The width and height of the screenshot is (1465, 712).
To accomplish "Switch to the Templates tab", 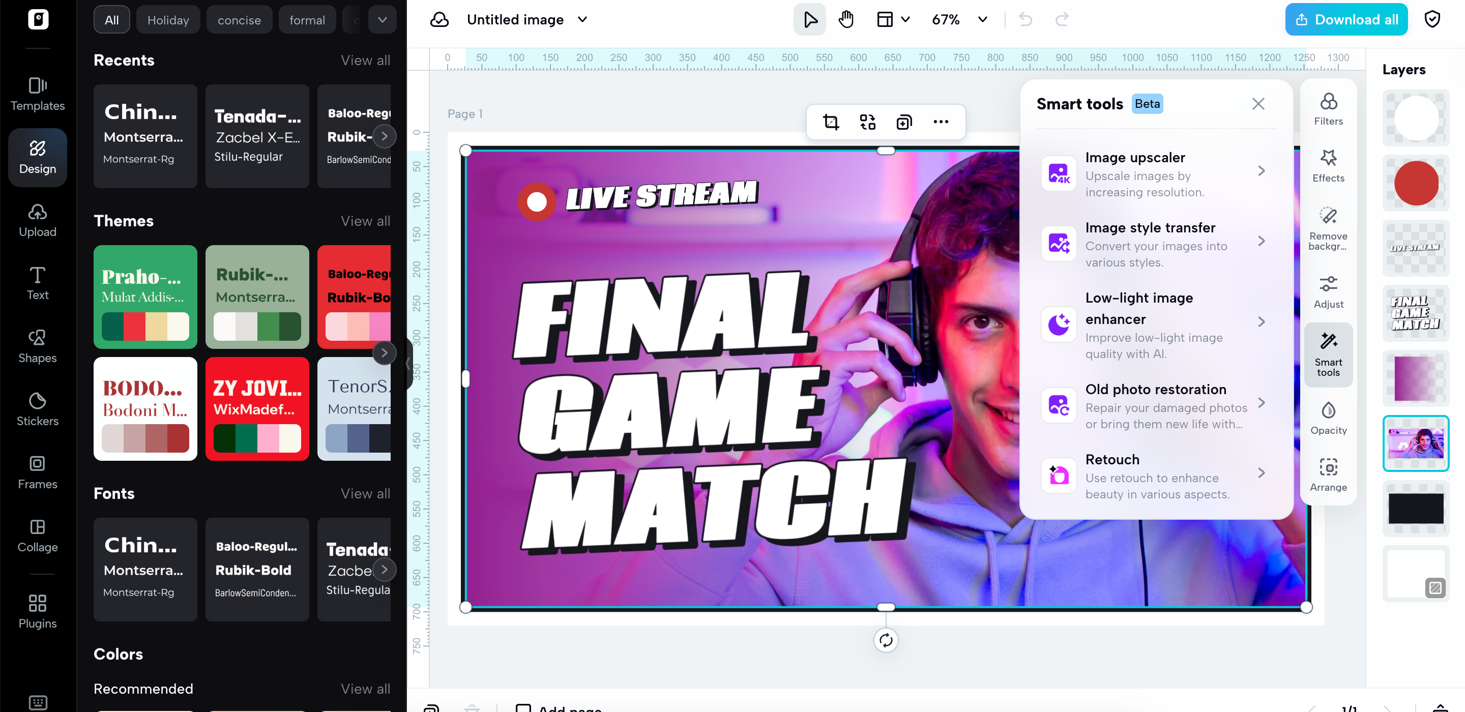I will click(38, 95).
